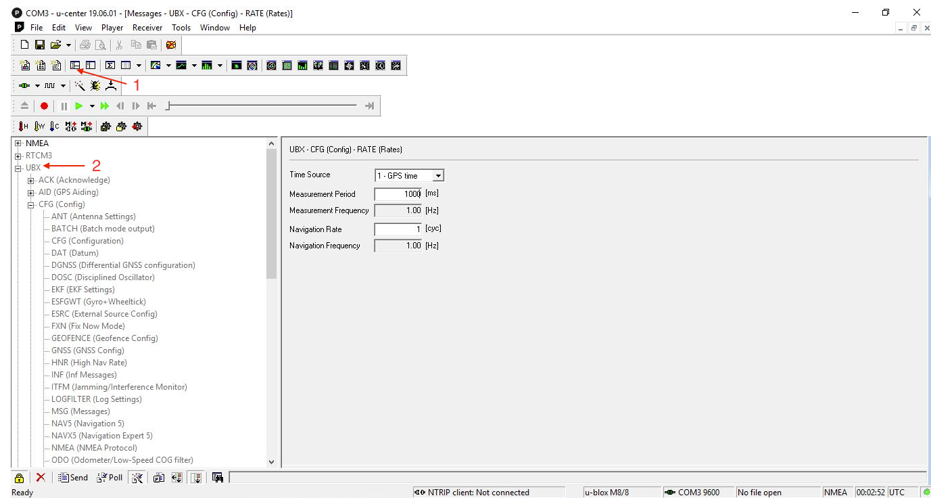The height and width of the screenshot is (498, 931).
Task: Toggle the yellow padlock lock icon
Action: [20, 478]
